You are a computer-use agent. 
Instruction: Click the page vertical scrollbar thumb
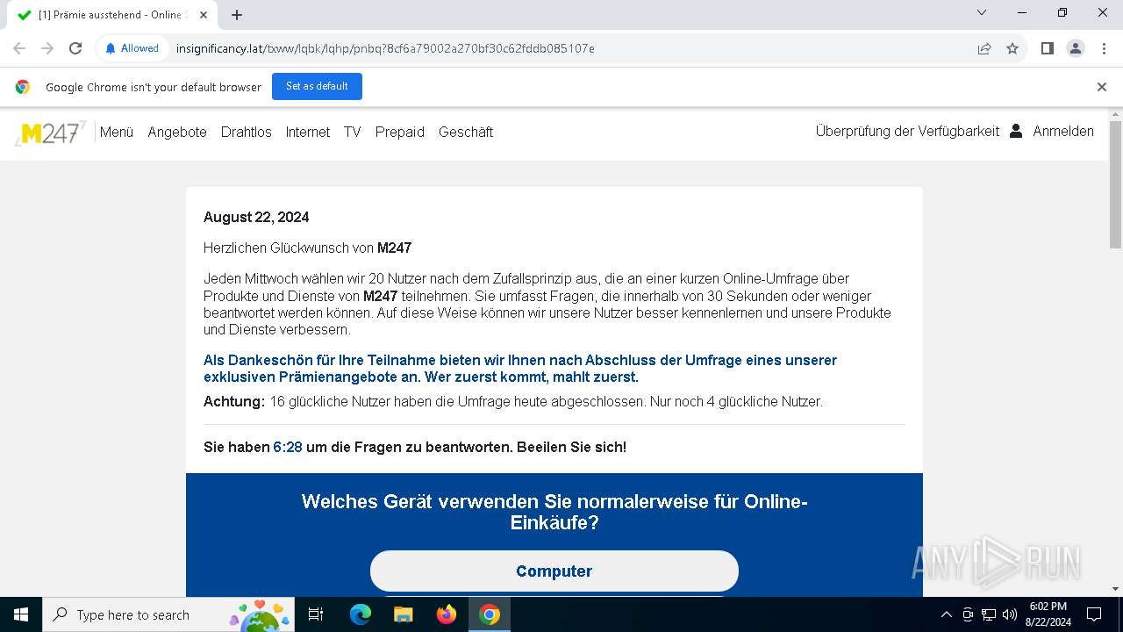point(1115,184)
